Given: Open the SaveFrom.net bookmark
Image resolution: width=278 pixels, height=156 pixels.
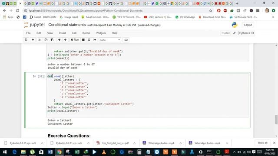Looking at the screenshot, I should click(95, 17).
